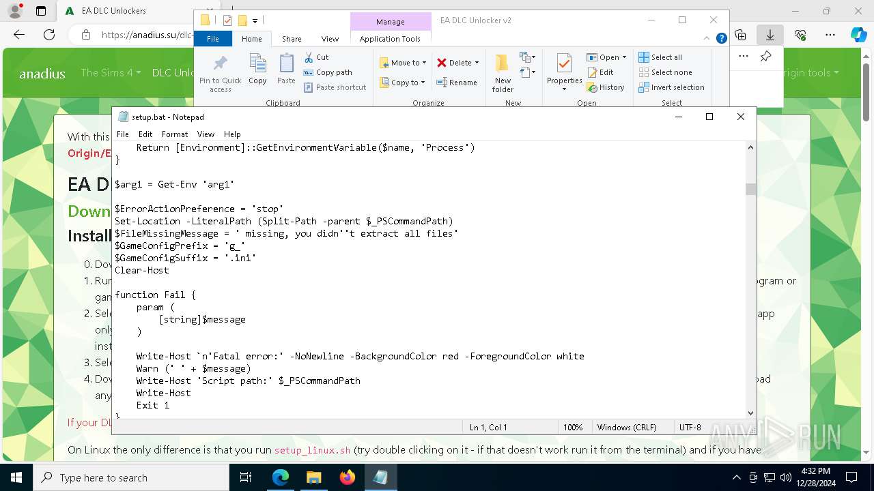
Task: Click the volume icon in tray
Action: click(785, 477)
